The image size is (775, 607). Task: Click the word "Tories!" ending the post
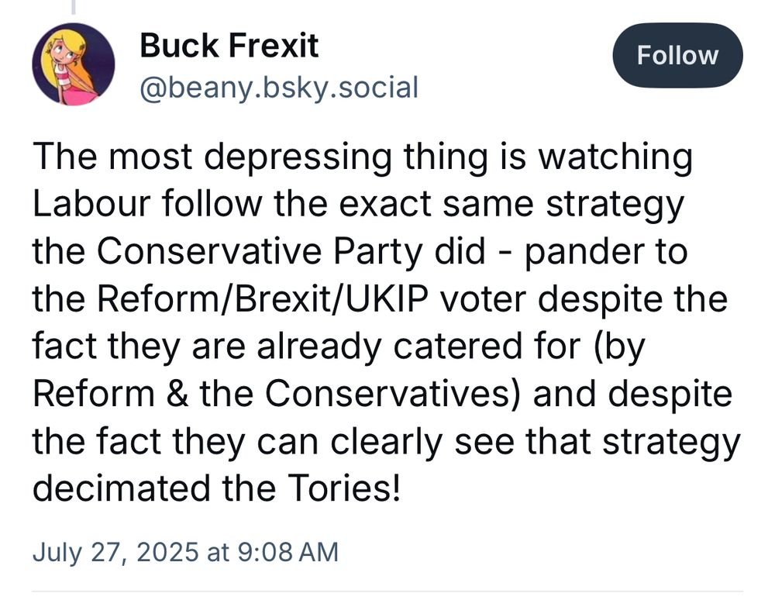coord(343,488)
